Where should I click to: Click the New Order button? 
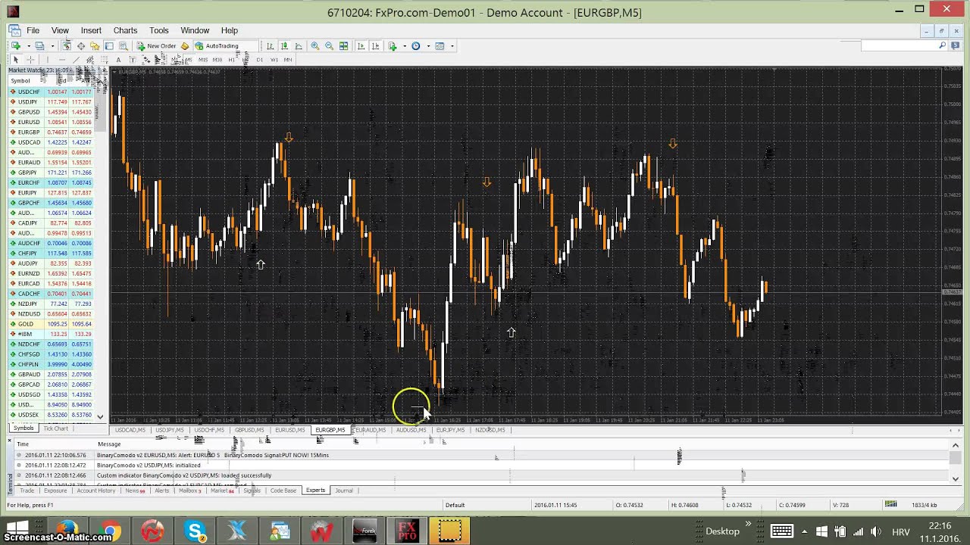coord(156,45)
